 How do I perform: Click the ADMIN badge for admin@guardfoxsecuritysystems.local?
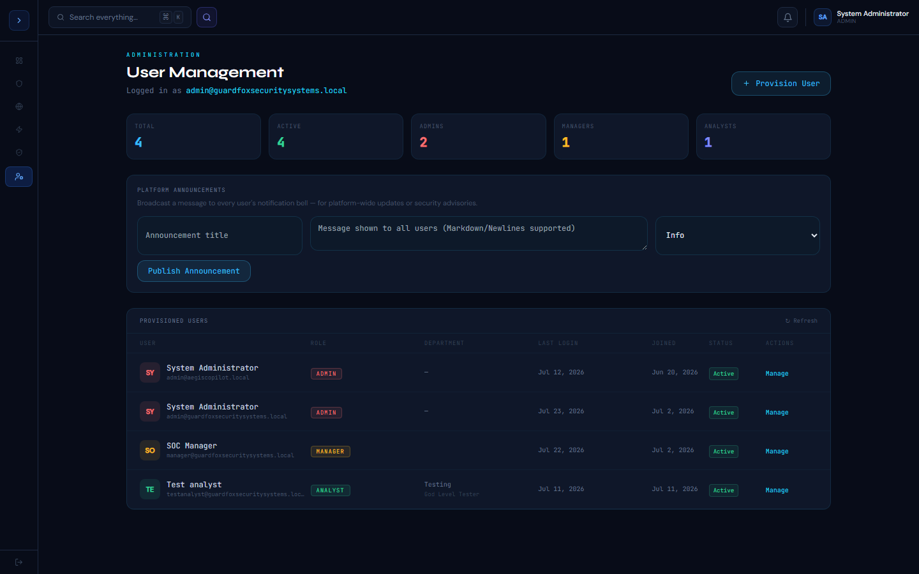point(326,413)
